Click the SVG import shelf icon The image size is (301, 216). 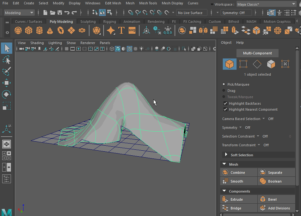coord(132,31)
